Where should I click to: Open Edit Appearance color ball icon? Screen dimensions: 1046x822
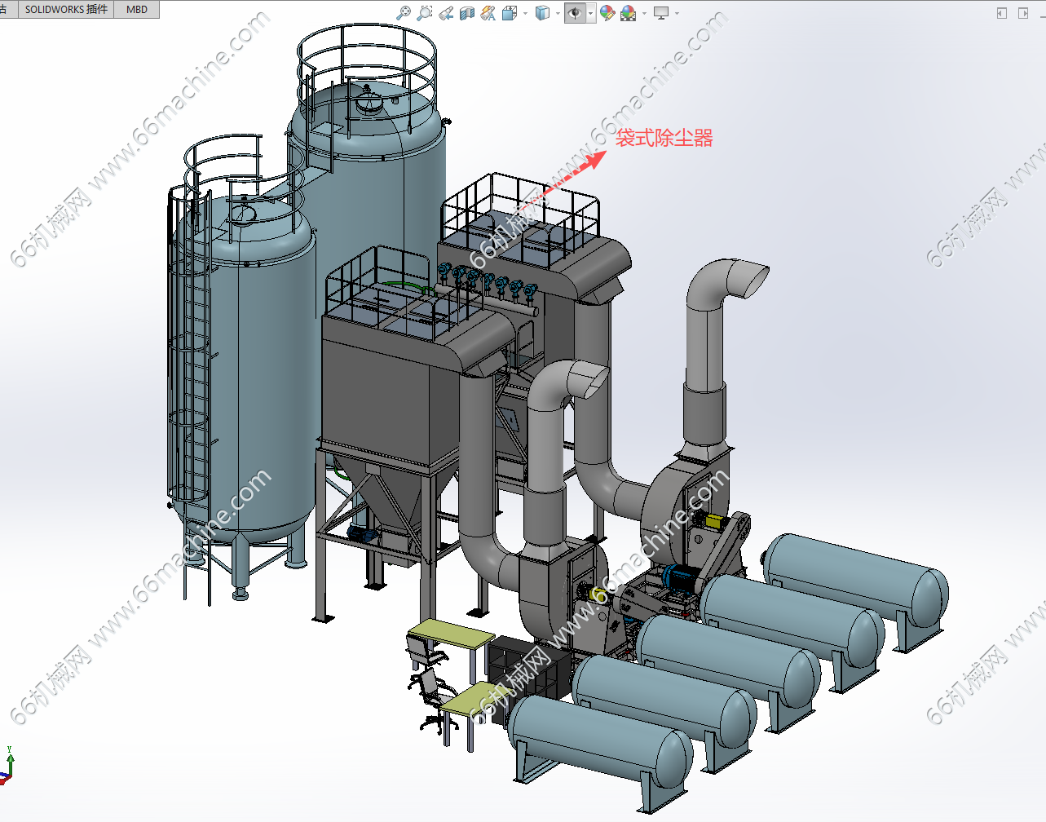point(607,13)
